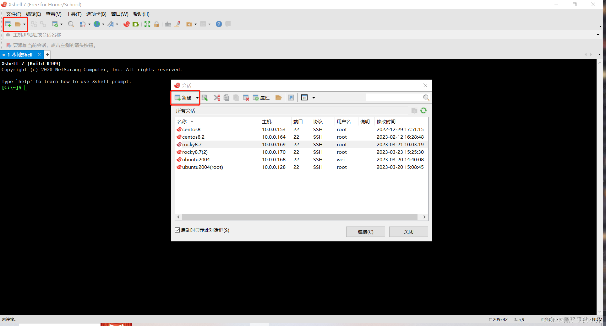
Task: Expand dropdown beside folder-plus icon
Action: 195,24
